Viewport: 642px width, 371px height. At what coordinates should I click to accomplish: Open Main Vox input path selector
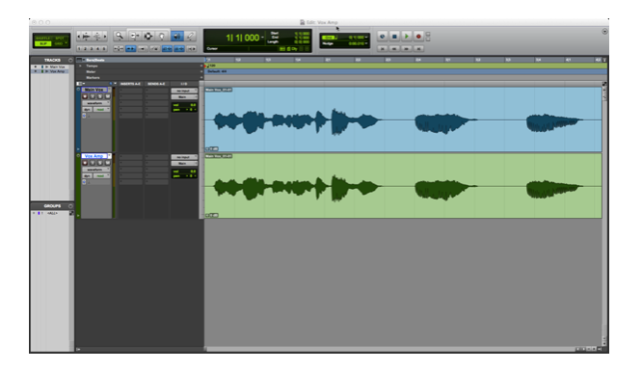coord(184,91)
